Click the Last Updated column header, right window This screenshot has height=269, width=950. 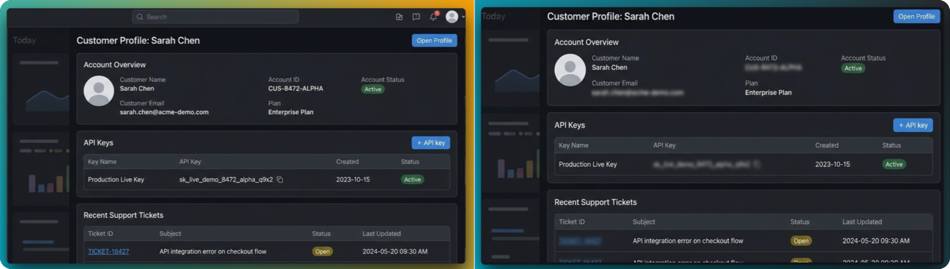point(862,222)
